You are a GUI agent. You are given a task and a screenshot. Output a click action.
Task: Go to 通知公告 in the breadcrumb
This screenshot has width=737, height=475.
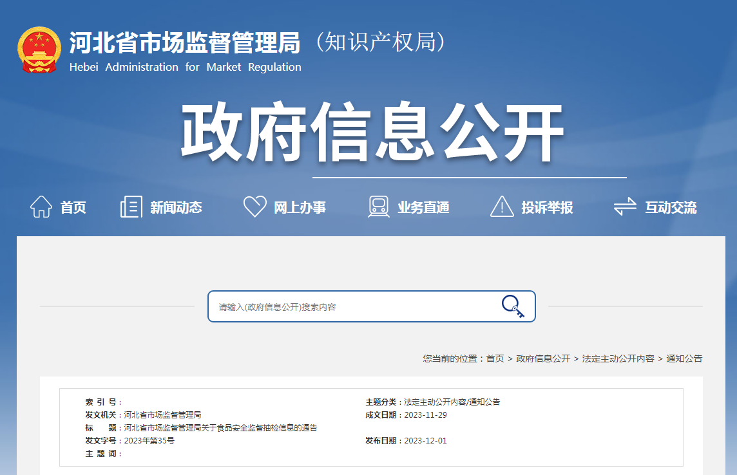(x=684, y=359)
